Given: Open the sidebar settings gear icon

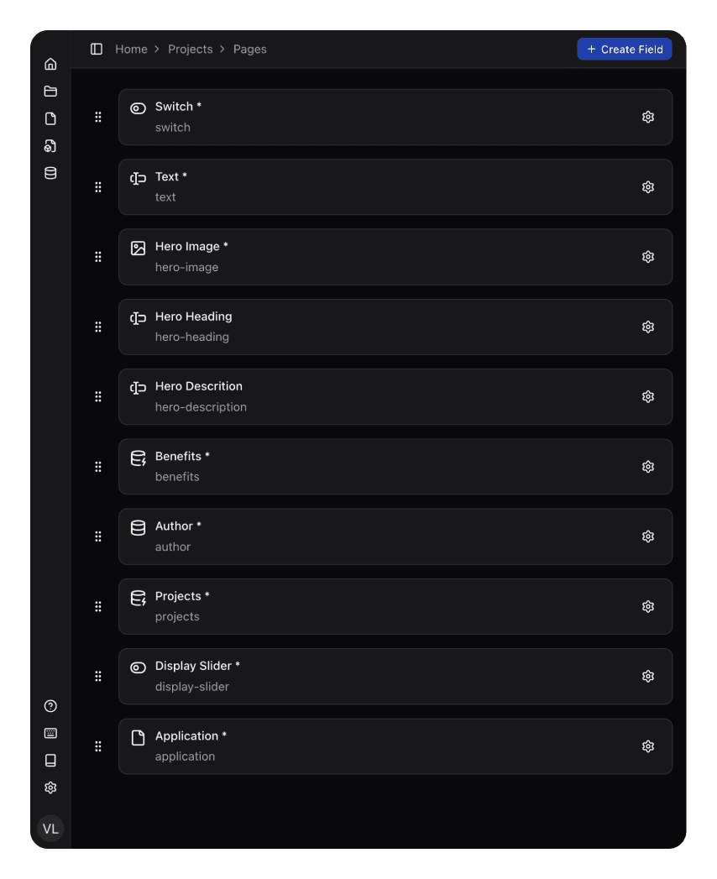Looking at the screenshot, I should pyautogui.click(x=50, y=787).
